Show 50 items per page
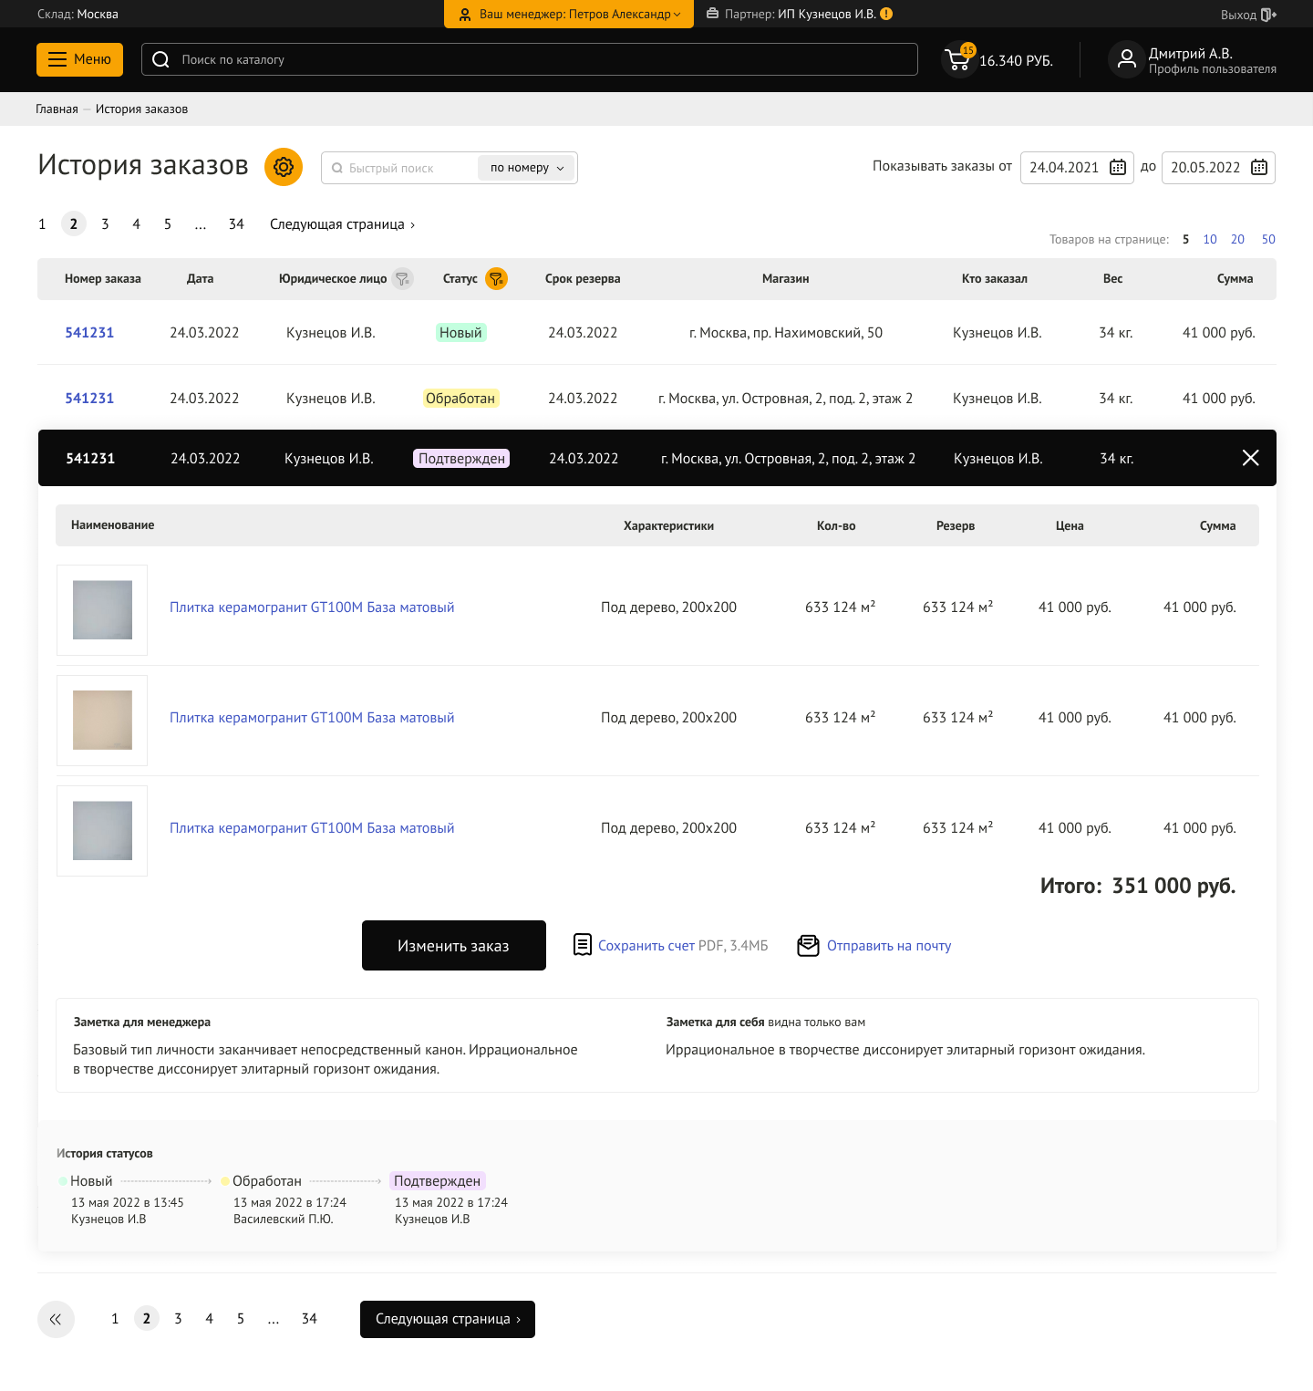This screenshot has width=1313, height=1391. (x=1267, y=239)
